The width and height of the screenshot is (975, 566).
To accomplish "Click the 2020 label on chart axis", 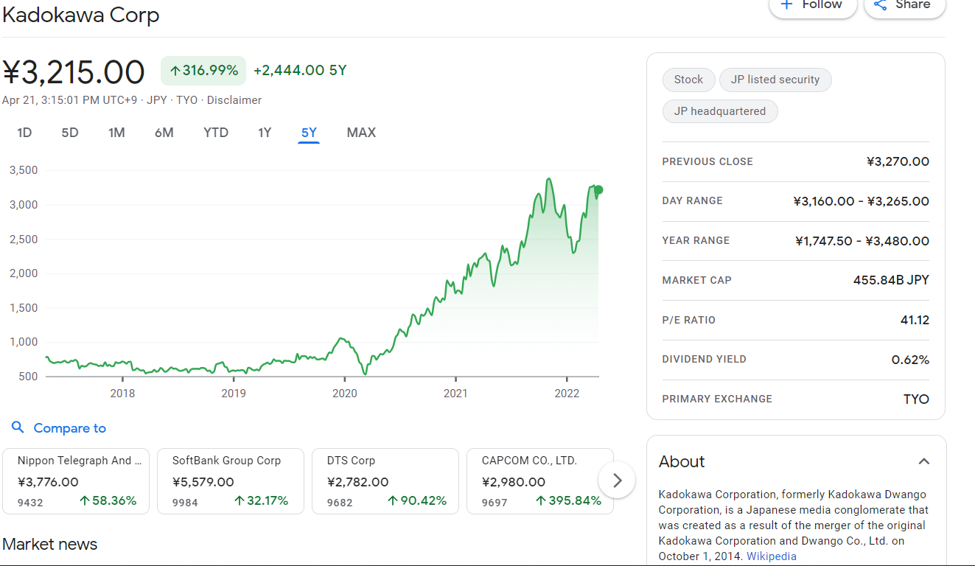I will tap(345, 394).
